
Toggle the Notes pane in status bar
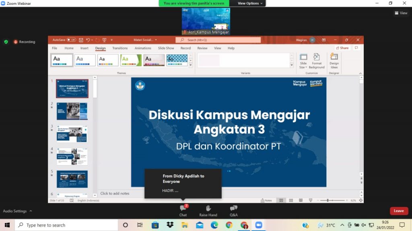pos(266,200)
